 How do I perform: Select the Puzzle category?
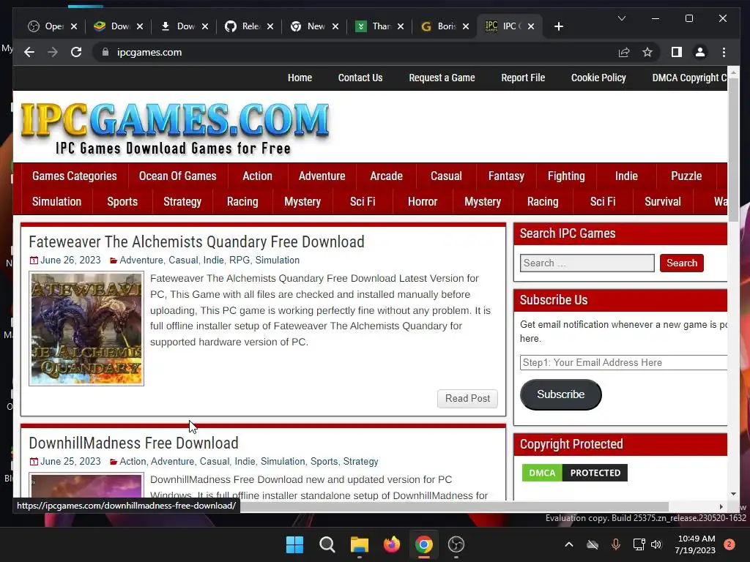coord(686,176)
